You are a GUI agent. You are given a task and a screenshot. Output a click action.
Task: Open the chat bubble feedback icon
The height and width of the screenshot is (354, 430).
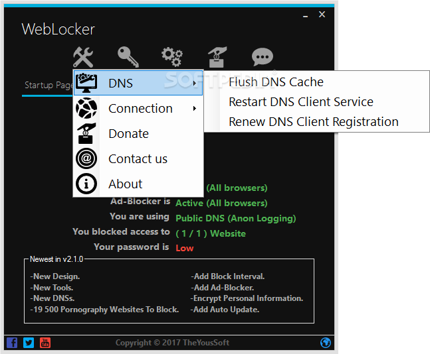point(262,57)
